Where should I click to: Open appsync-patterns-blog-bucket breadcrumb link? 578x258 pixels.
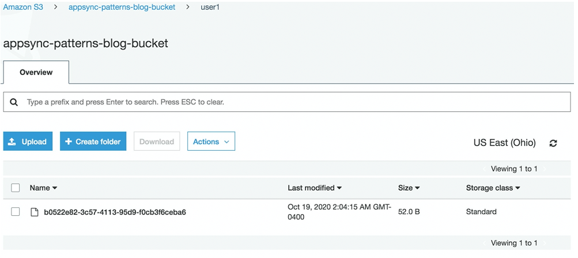122,7
